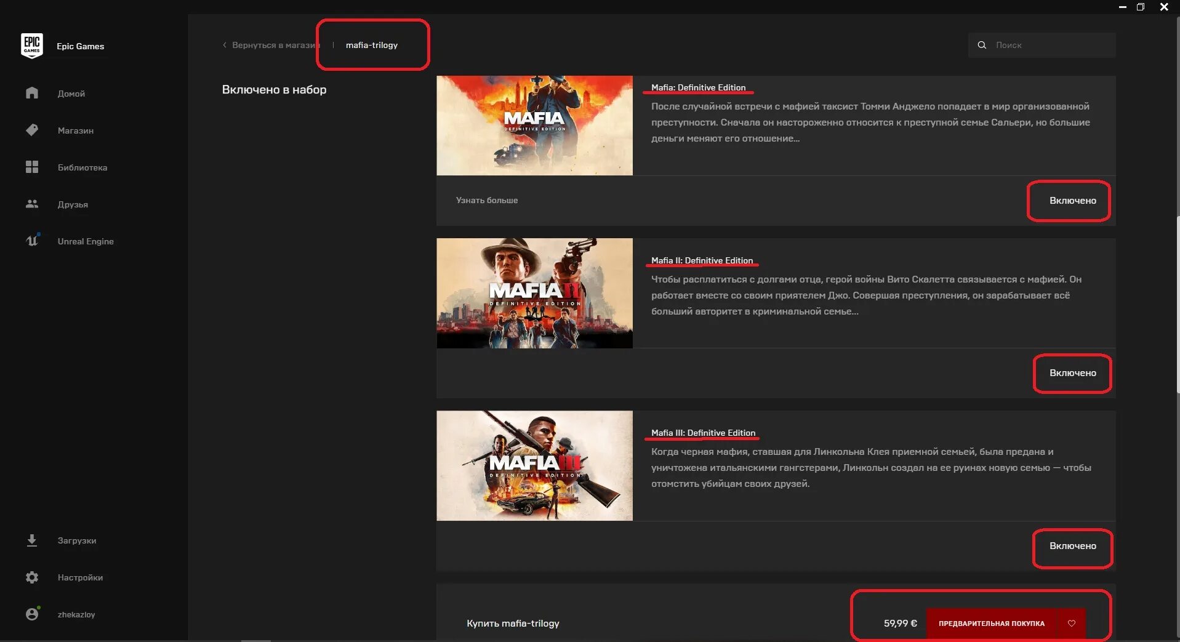Open the zhekazloy account entry
The width and height of the screenshot is (1180, 642).
click(76, 614)
